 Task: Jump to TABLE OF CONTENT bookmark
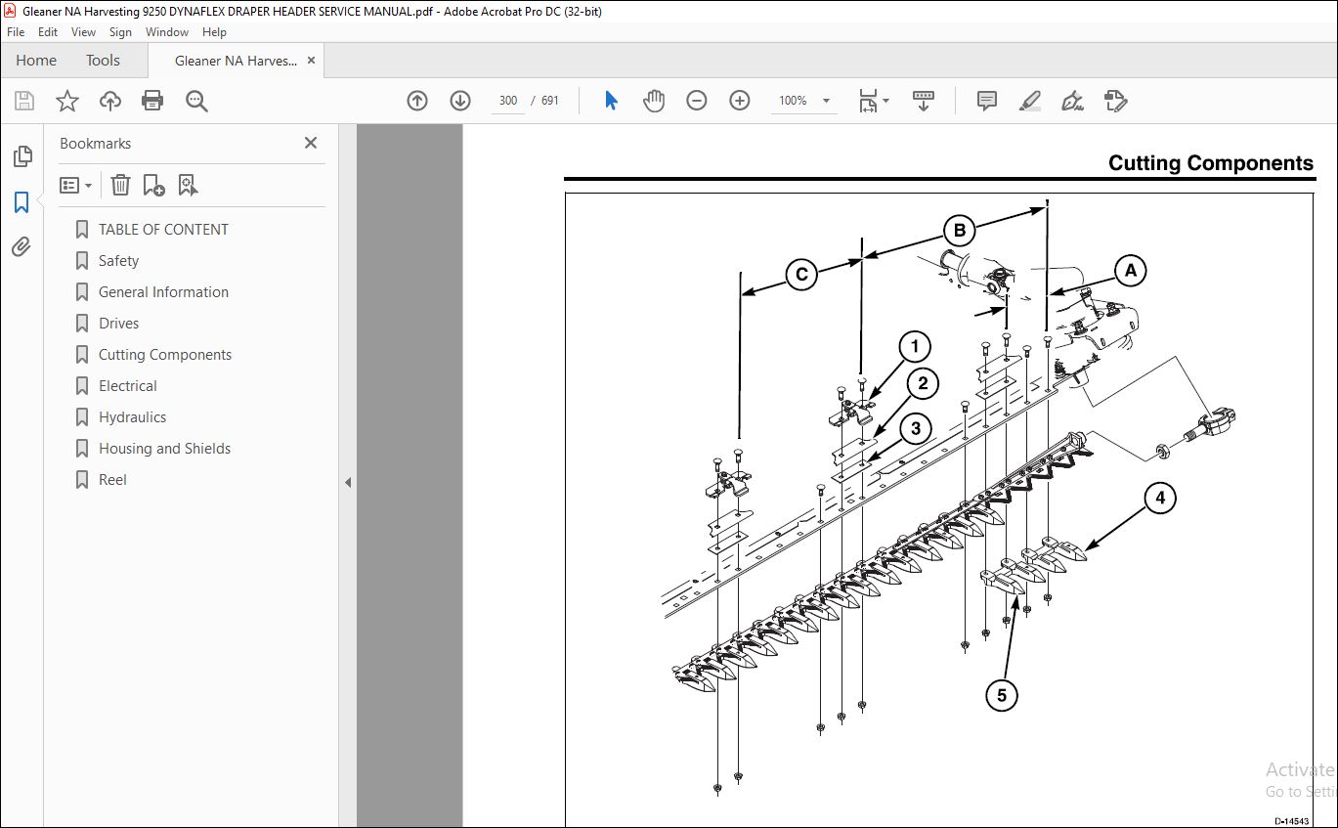tap(163, 230)
